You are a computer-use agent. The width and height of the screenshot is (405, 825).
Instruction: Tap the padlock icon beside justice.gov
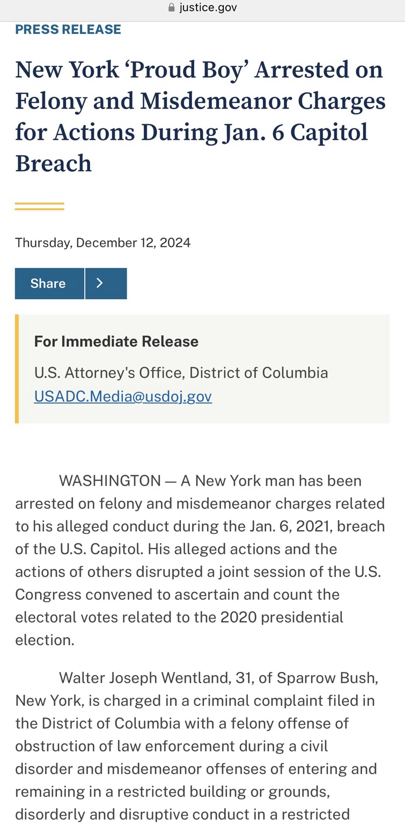(172, 8)
